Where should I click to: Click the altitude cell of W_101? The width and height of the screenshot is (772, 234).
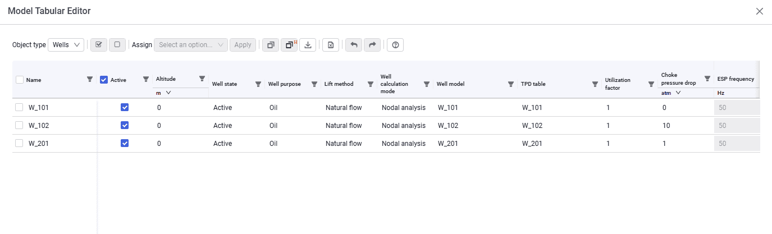181,107
